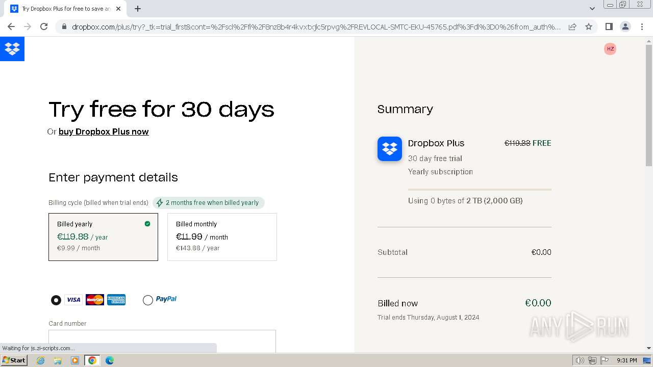Open the Windows Start menu
Image resolution: width=653 pixels, height=367 pixels.
[14, 360]
